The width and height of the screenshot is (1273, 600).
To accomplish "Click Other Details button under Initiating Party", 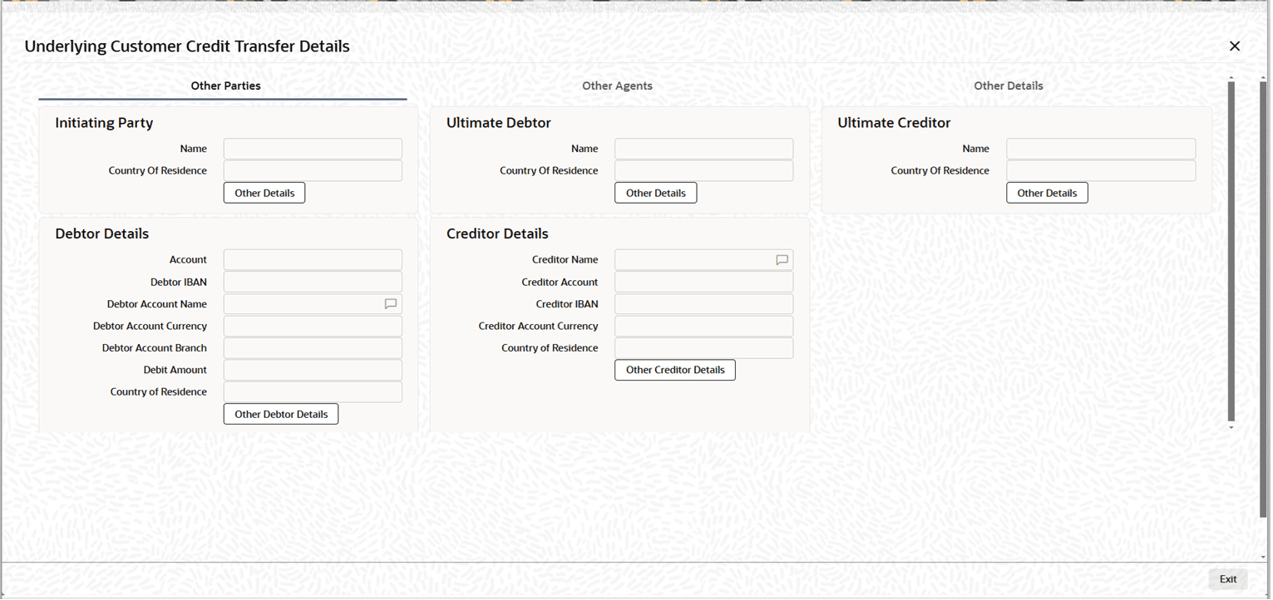I will tap(264, 193).
